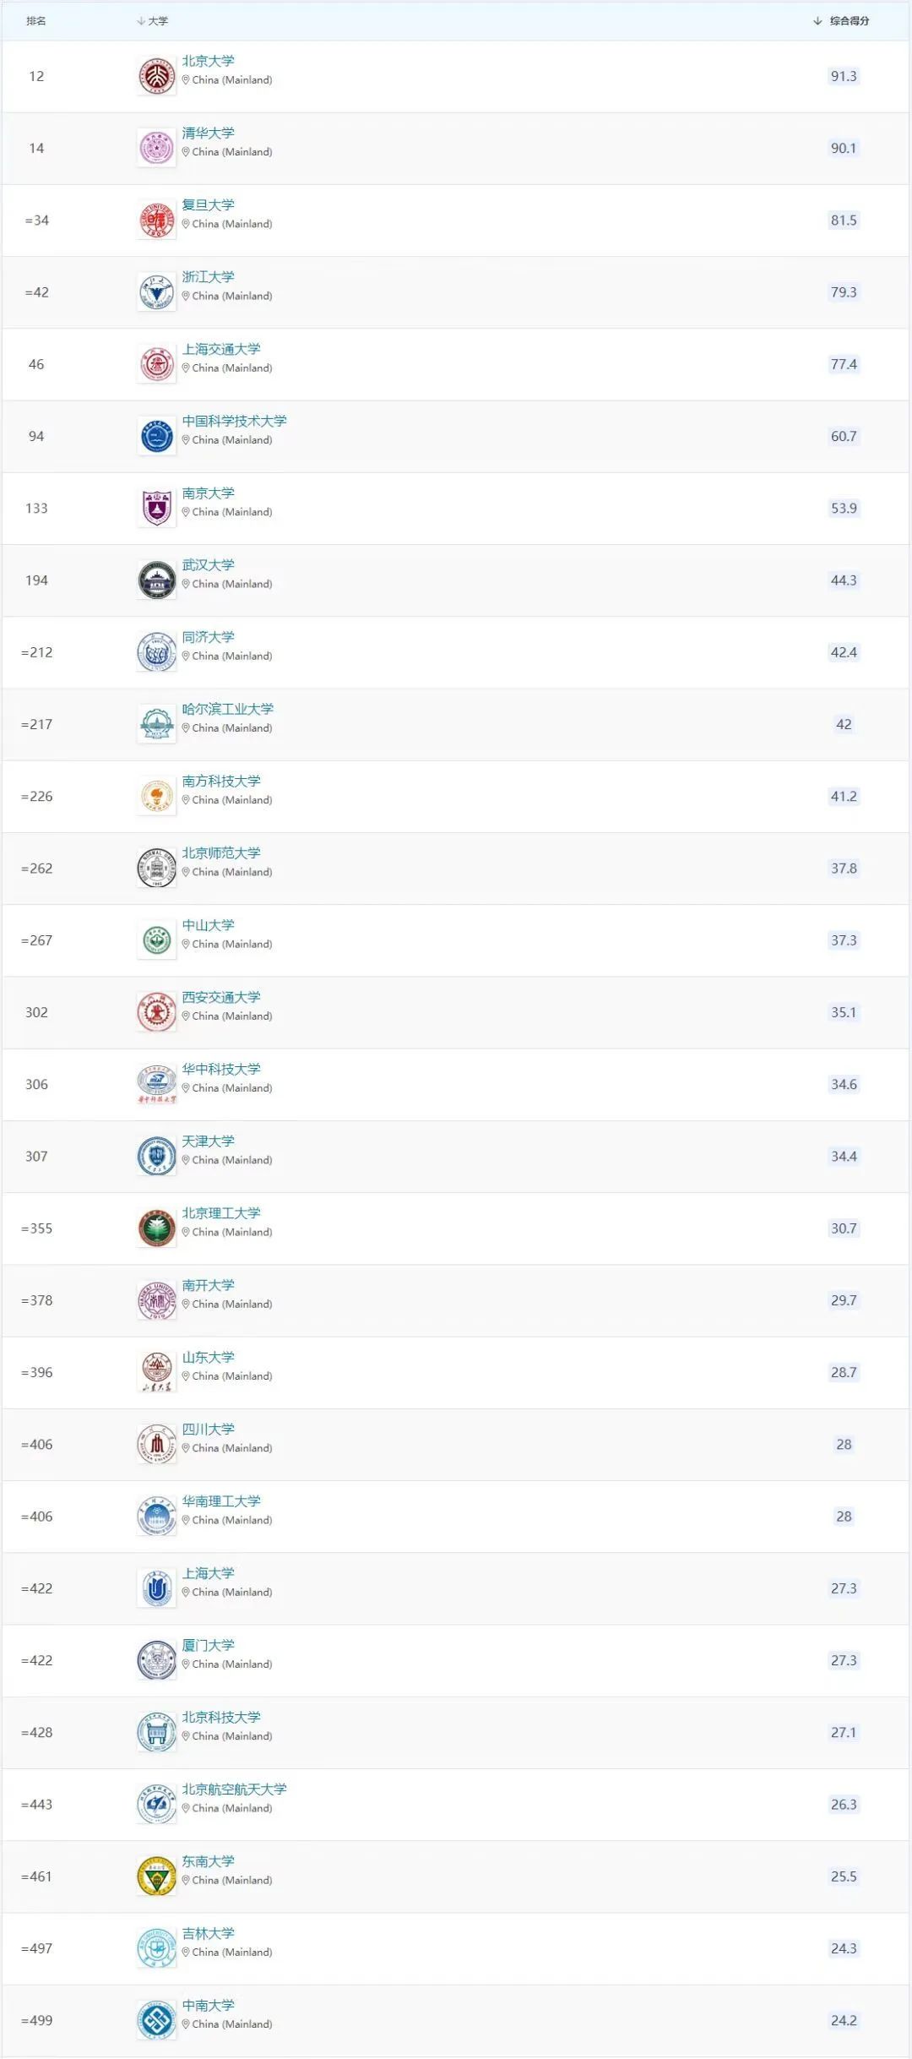Click the Tongji University logo
Screen dimensions: 912x2059
coord(156,652)
